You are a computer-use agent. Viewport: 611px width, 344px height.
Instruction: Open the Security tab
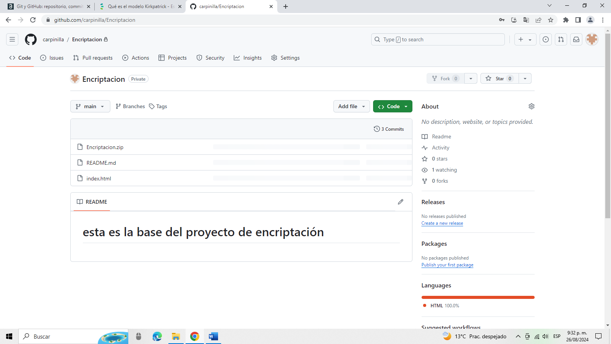point(210,58)
